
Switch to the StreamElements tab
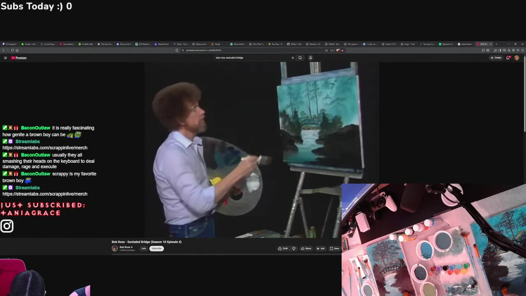(x=162, y=44)
